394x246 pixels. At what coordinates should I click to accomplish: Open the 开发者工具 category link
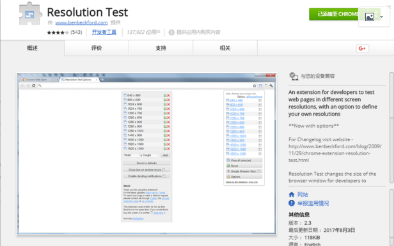pos(104,32)
